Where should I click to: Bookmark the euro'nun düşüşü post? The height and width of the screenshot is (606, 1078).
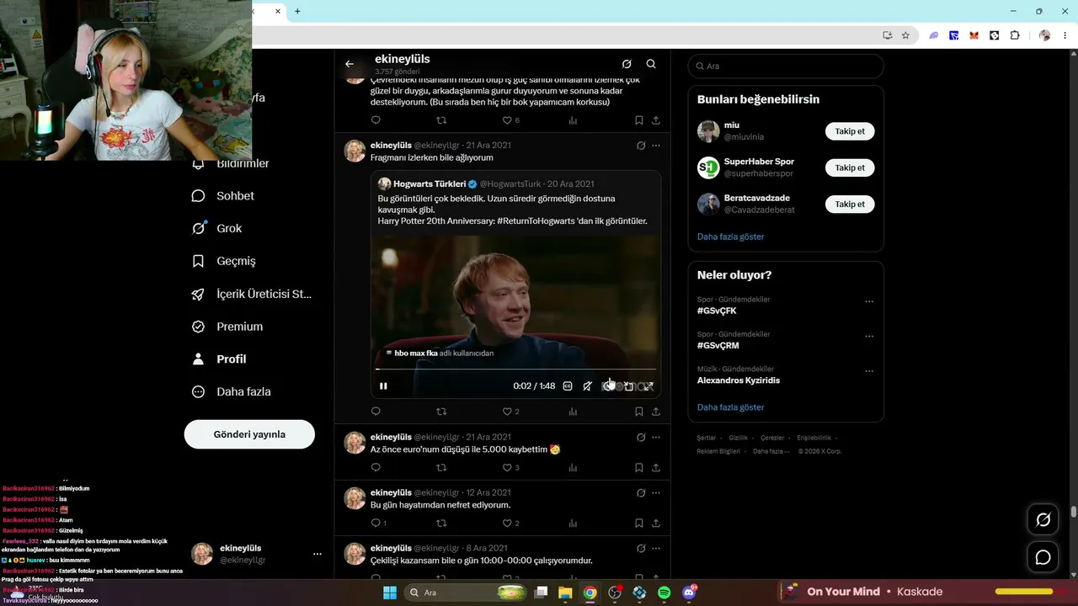click(x=639, y=467)
